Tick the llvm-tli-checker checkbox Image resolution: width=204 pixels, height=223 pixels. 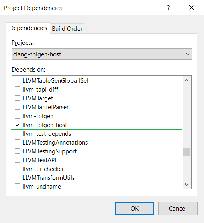(18, 169)
